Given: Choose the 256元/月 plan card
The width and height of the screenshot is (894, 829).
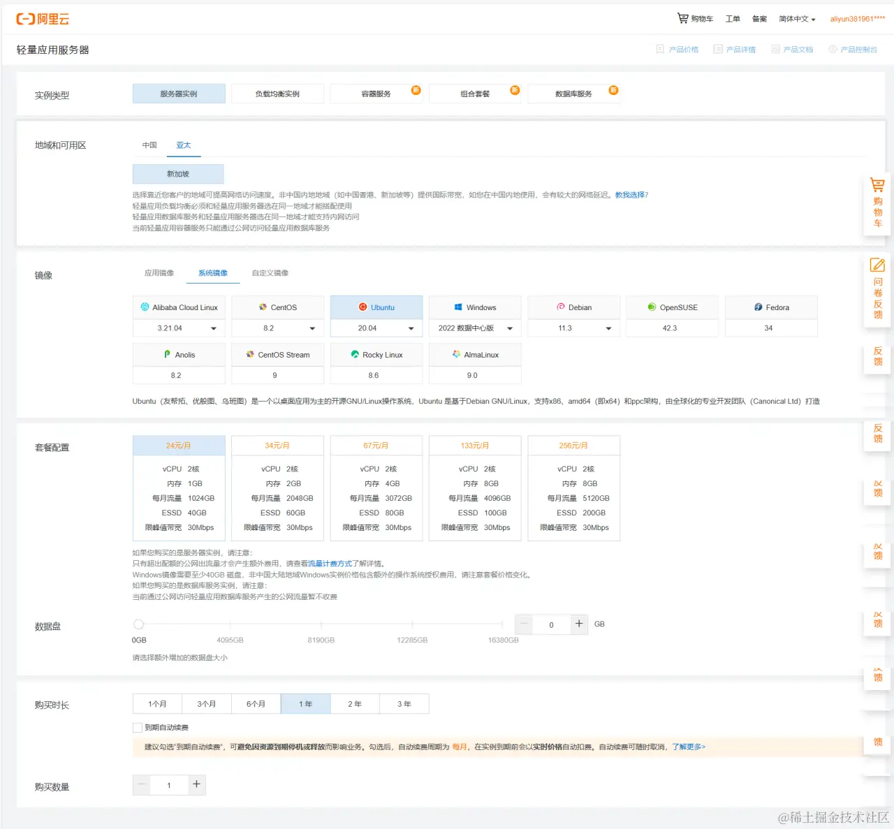Looking at the screenshot, I should (x=574, y=487).
